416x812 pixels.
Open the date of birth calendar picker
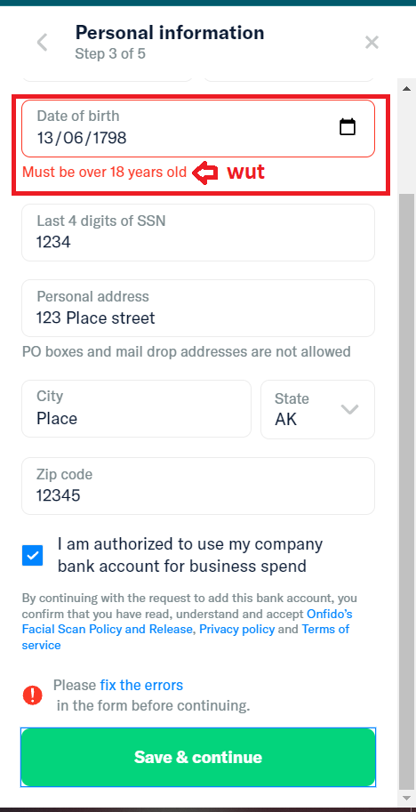tap(348, 127)
